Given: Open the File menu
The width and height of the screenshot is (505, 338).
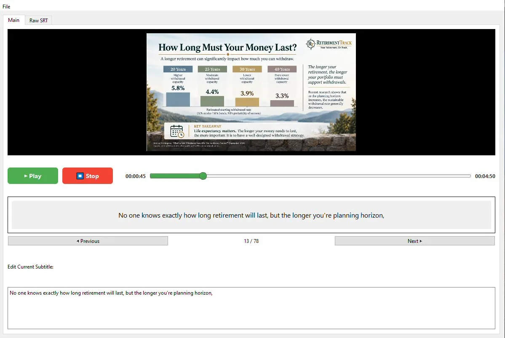Looking at the screenshot, I should [x=6, y=6].
